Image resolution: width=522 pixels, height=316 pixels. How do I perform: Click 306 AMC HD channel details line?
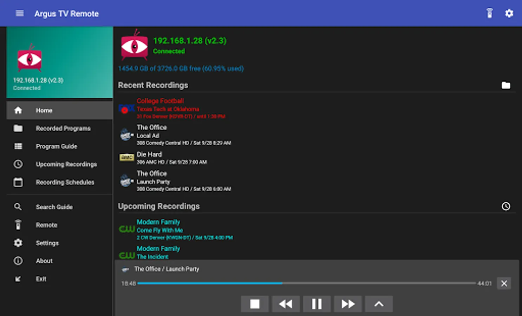point(172,162)
